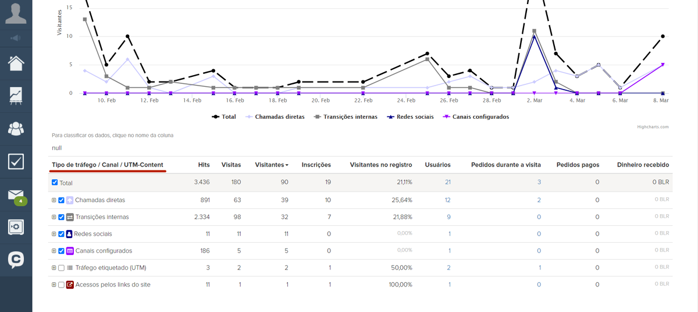The height and width of the screenshot is (312, 698).
Task: Uncheck the Total row checkbox
Action: 55,183
